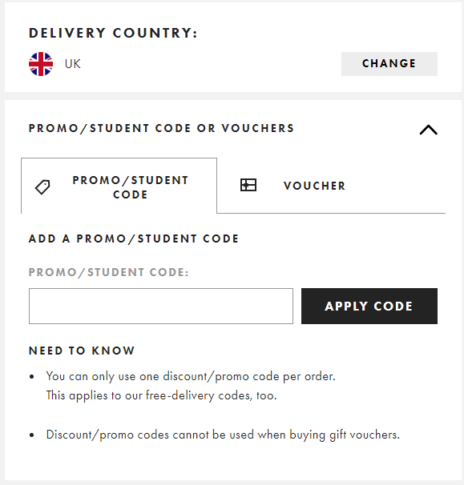Click the UK country name text
This screenshot has width=464, height=485.
click(x=72, y=64)
